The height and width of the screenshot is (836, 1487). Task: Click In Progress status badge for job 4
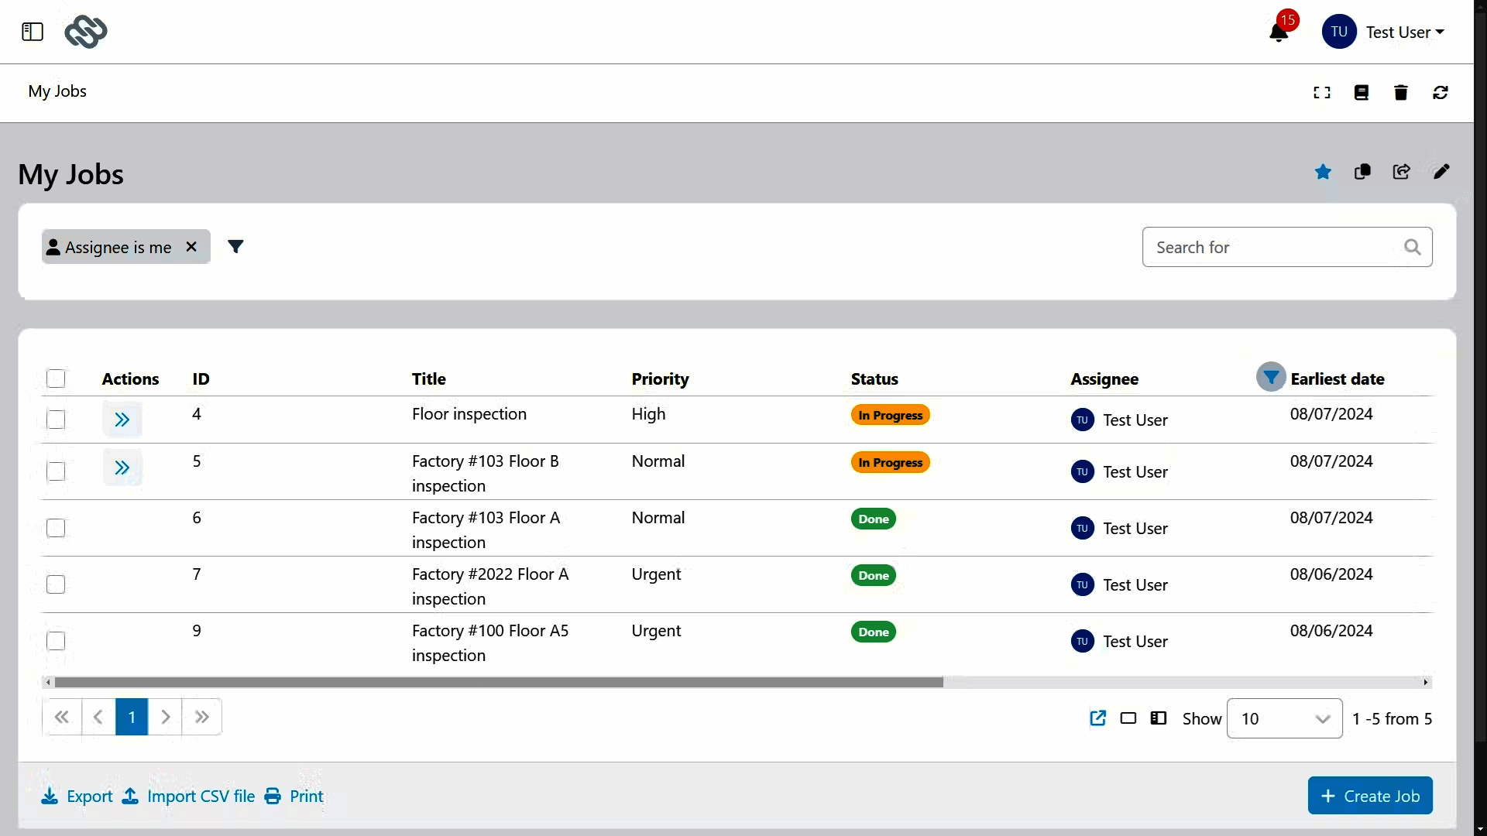click(x=891, y=415)
